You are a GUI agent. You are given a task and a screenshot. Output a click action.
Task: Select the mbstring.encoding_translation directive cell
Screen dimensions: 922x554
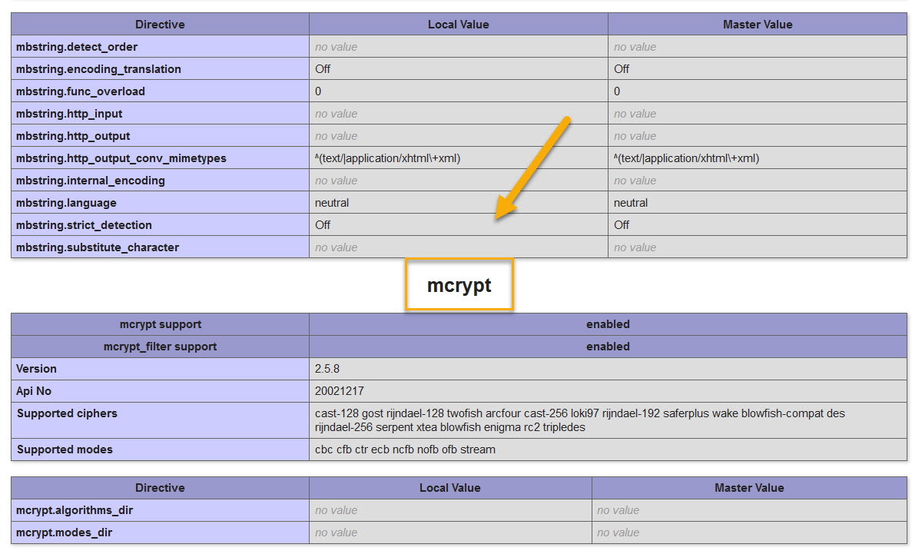point(160,69)
